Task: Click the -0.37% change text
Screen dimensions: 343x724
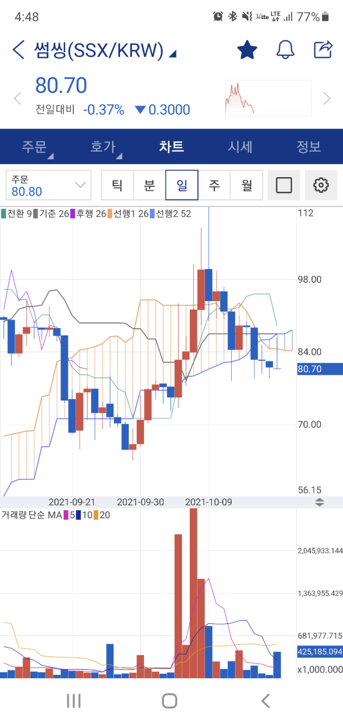Action: point(103,110)
